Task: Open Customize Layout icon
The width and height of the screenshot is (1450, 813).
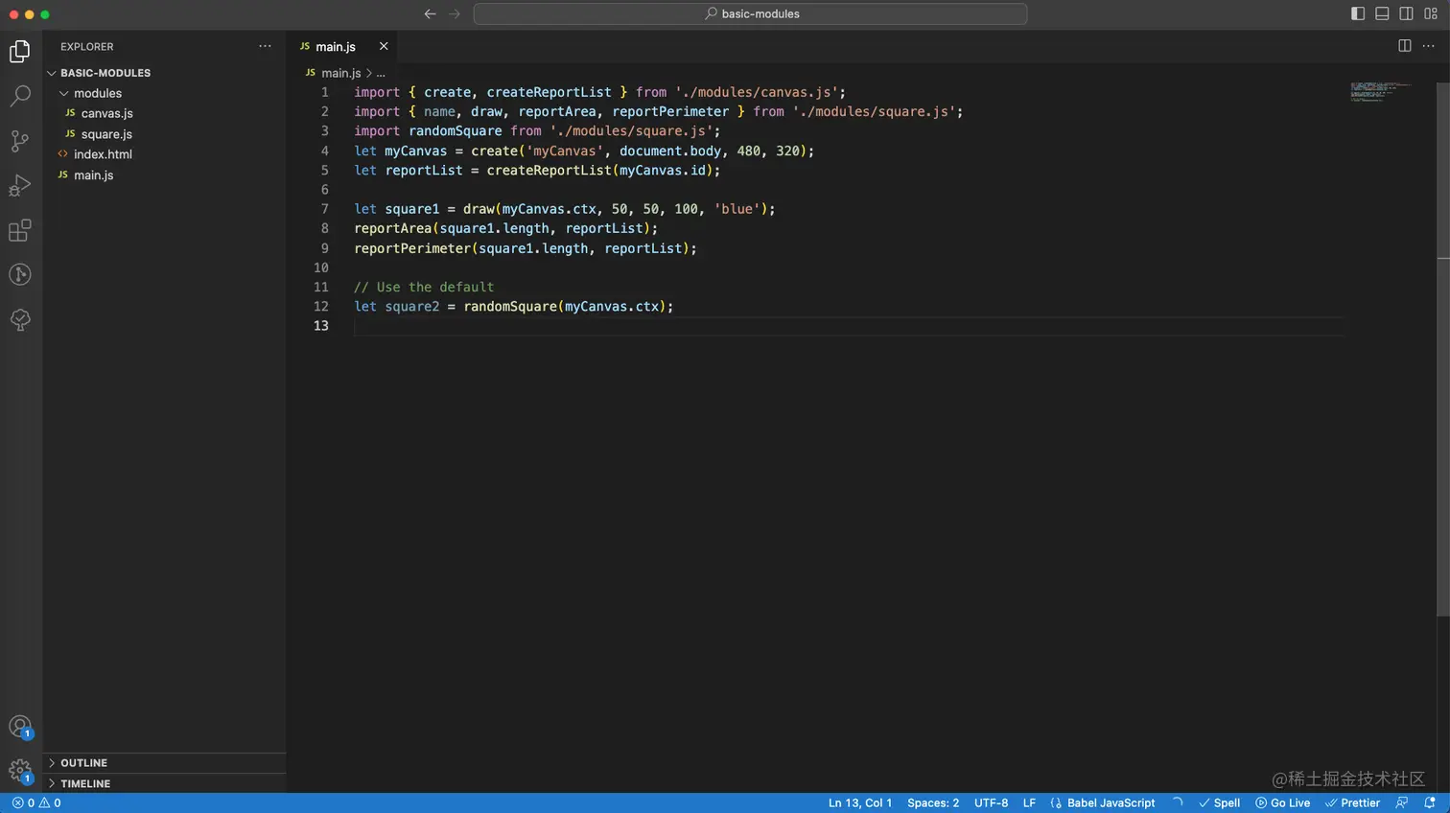Action: tap(1431, 13)
